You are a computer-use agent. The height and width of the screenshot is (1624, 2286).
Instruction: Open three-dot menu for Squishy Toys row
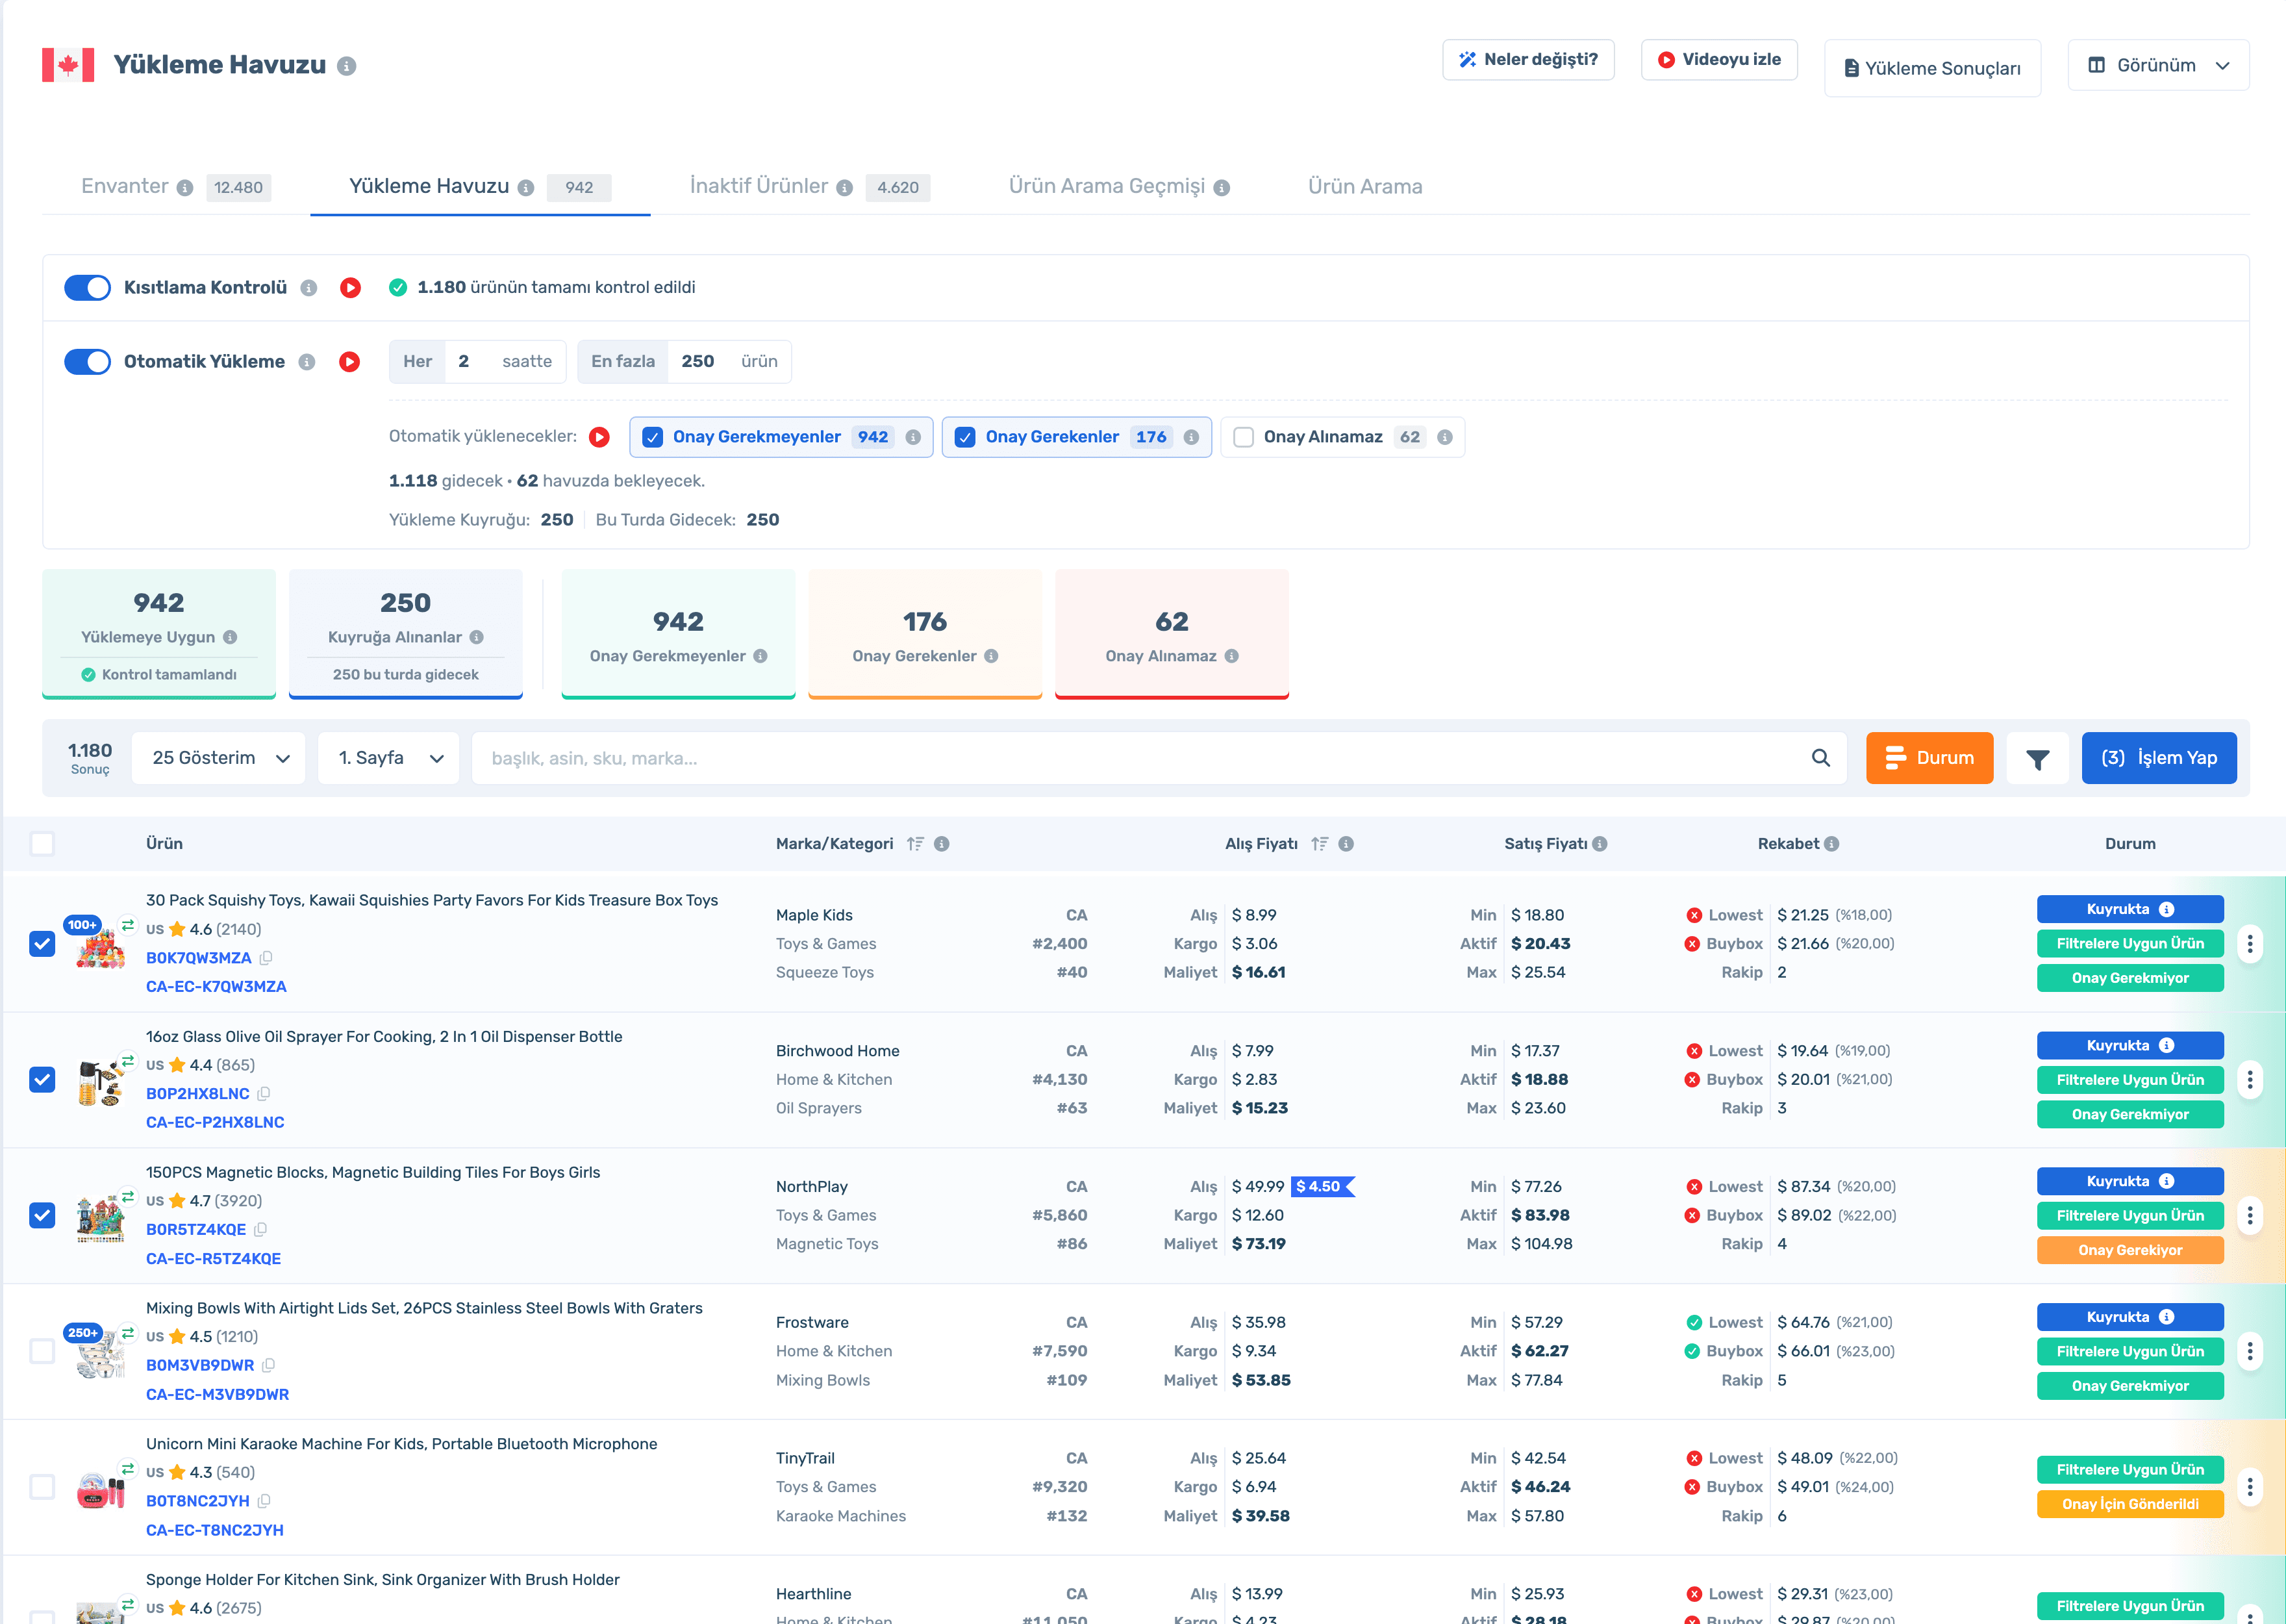[2250, 944]
